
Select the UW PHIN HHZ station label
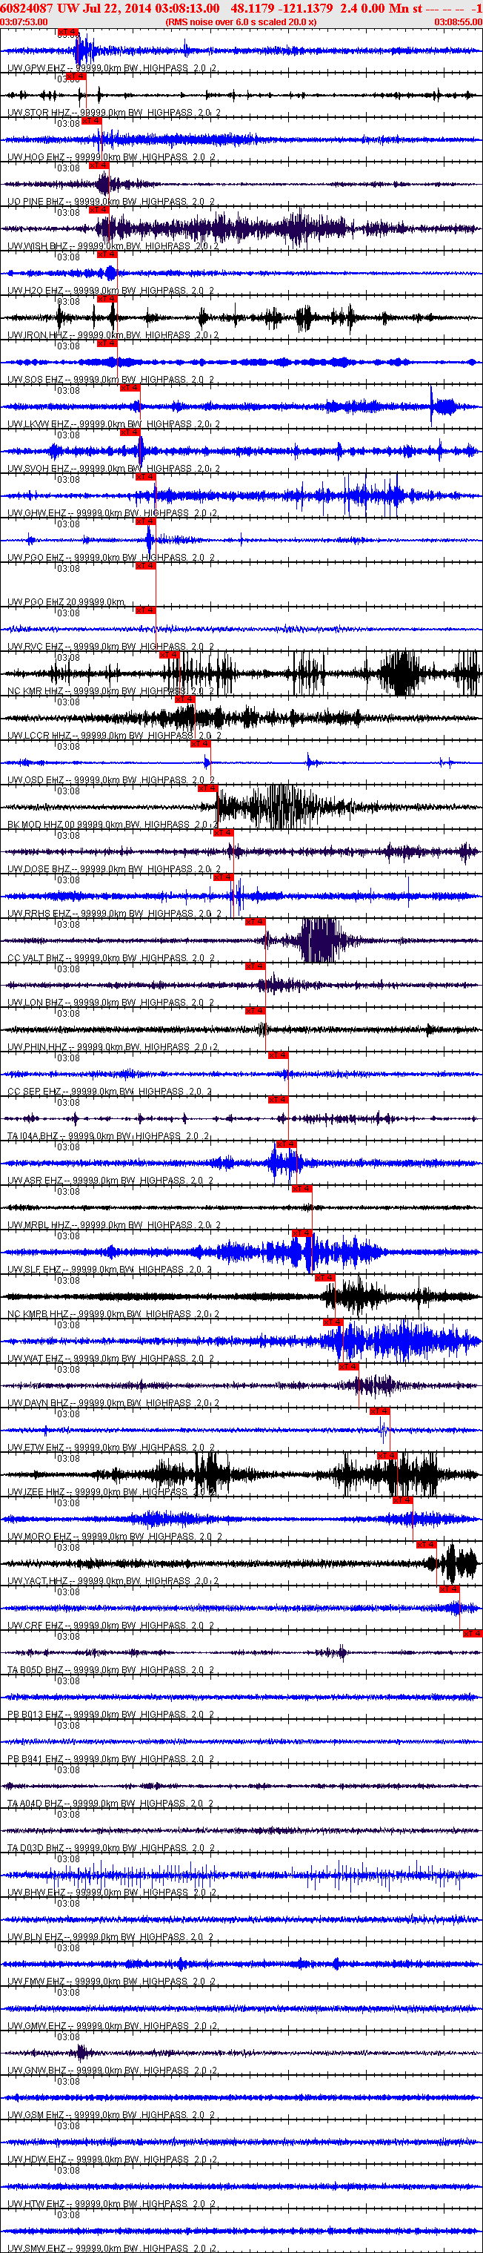click(113, 1048)
